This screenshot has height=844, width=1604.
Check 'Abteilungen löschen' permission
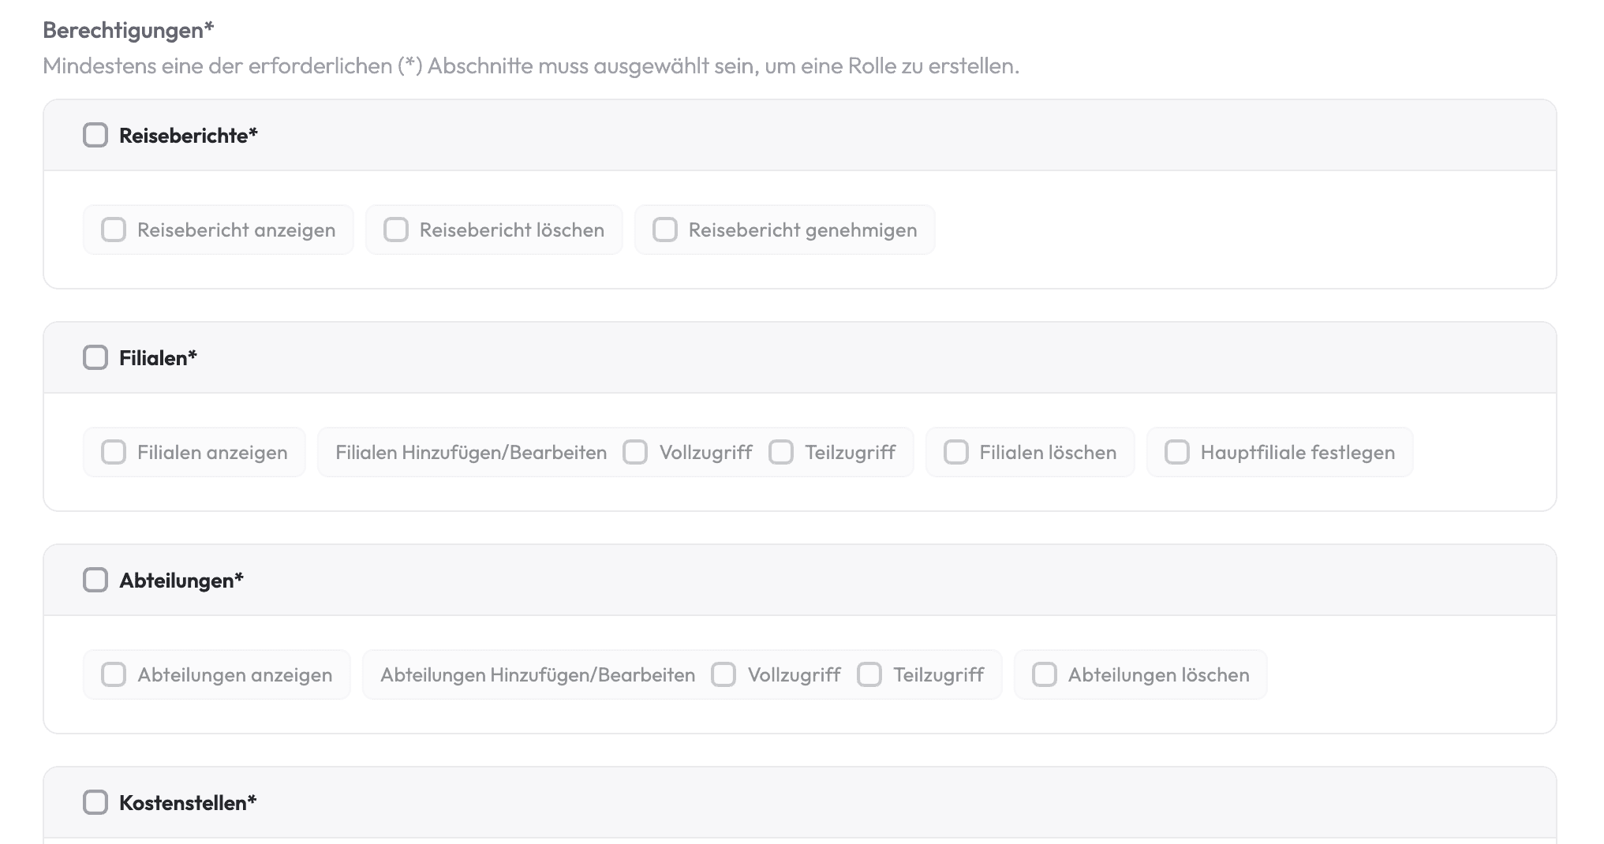[1045, 674]
